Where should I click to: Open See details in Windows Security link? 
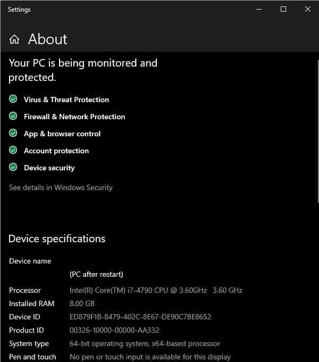coord(61,187)
